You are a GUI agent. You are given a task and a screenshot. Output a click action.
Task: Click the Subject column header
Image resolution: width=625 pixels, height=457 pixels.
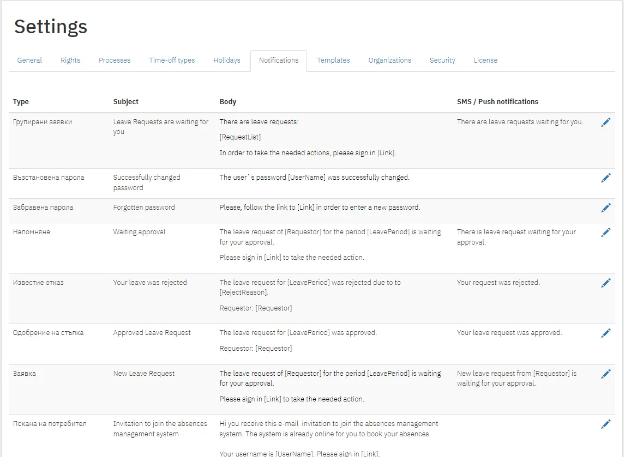click(125, 102)
